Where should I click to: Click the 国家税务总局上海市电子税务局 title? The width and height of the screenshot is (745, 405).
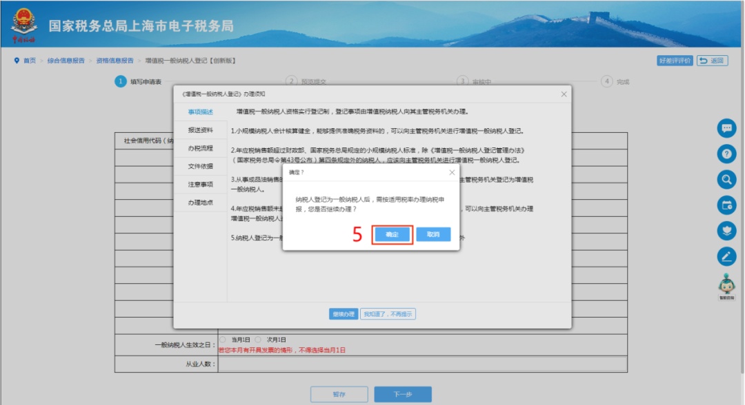click(x=141, y=25)
